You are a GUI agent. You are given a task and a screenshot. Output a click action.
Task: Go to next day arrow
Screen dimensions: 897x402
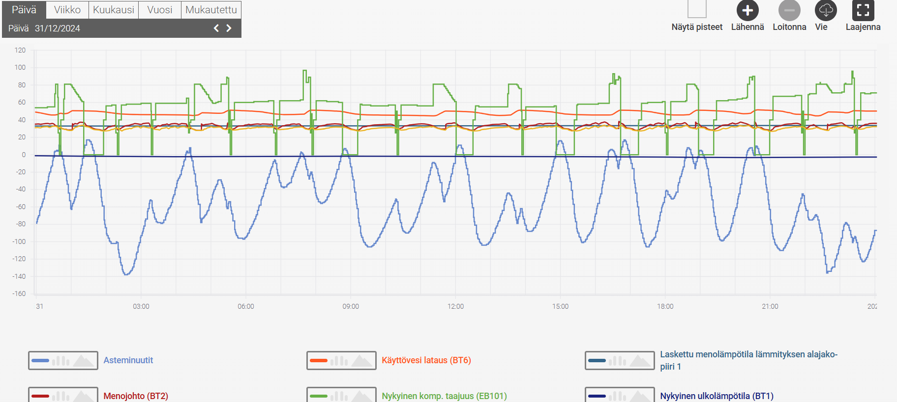point(229,28)
